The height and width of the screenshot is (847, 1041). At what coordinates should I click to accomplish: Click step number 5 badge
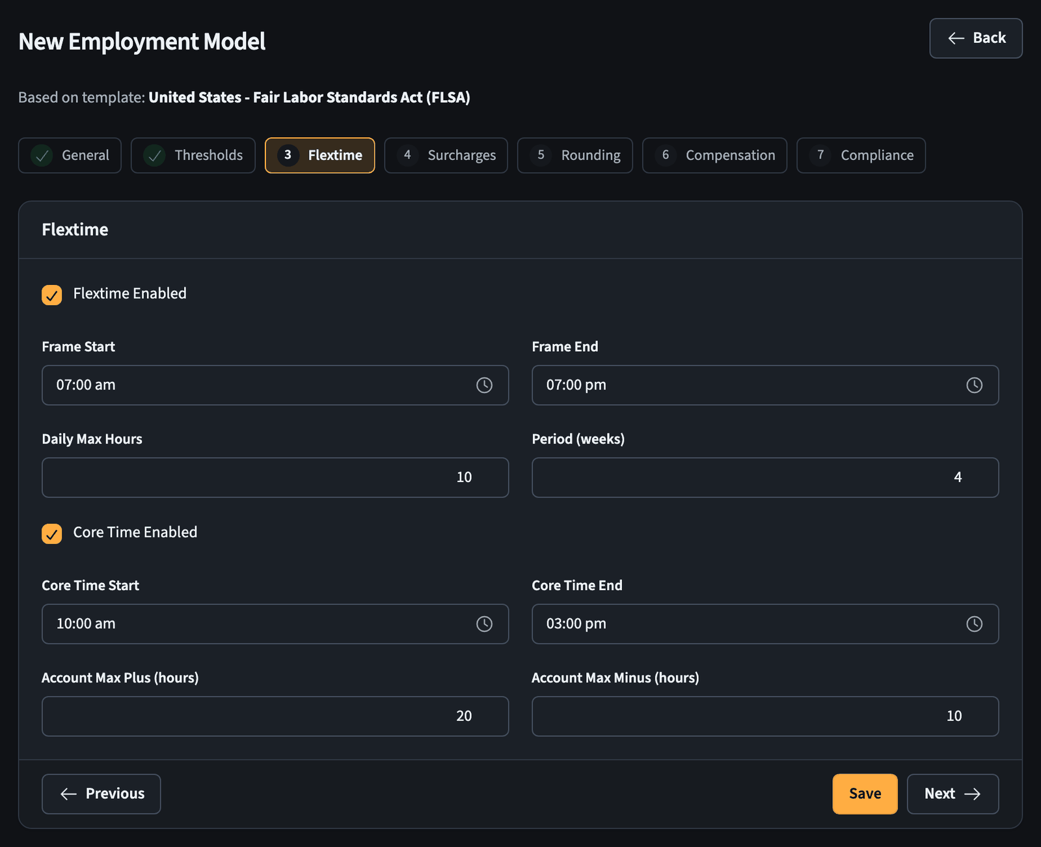(541, 155)
